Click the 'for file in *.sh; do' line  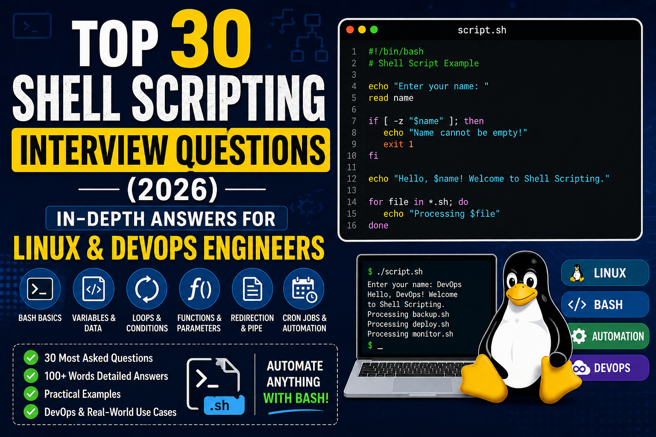(419, 202)
